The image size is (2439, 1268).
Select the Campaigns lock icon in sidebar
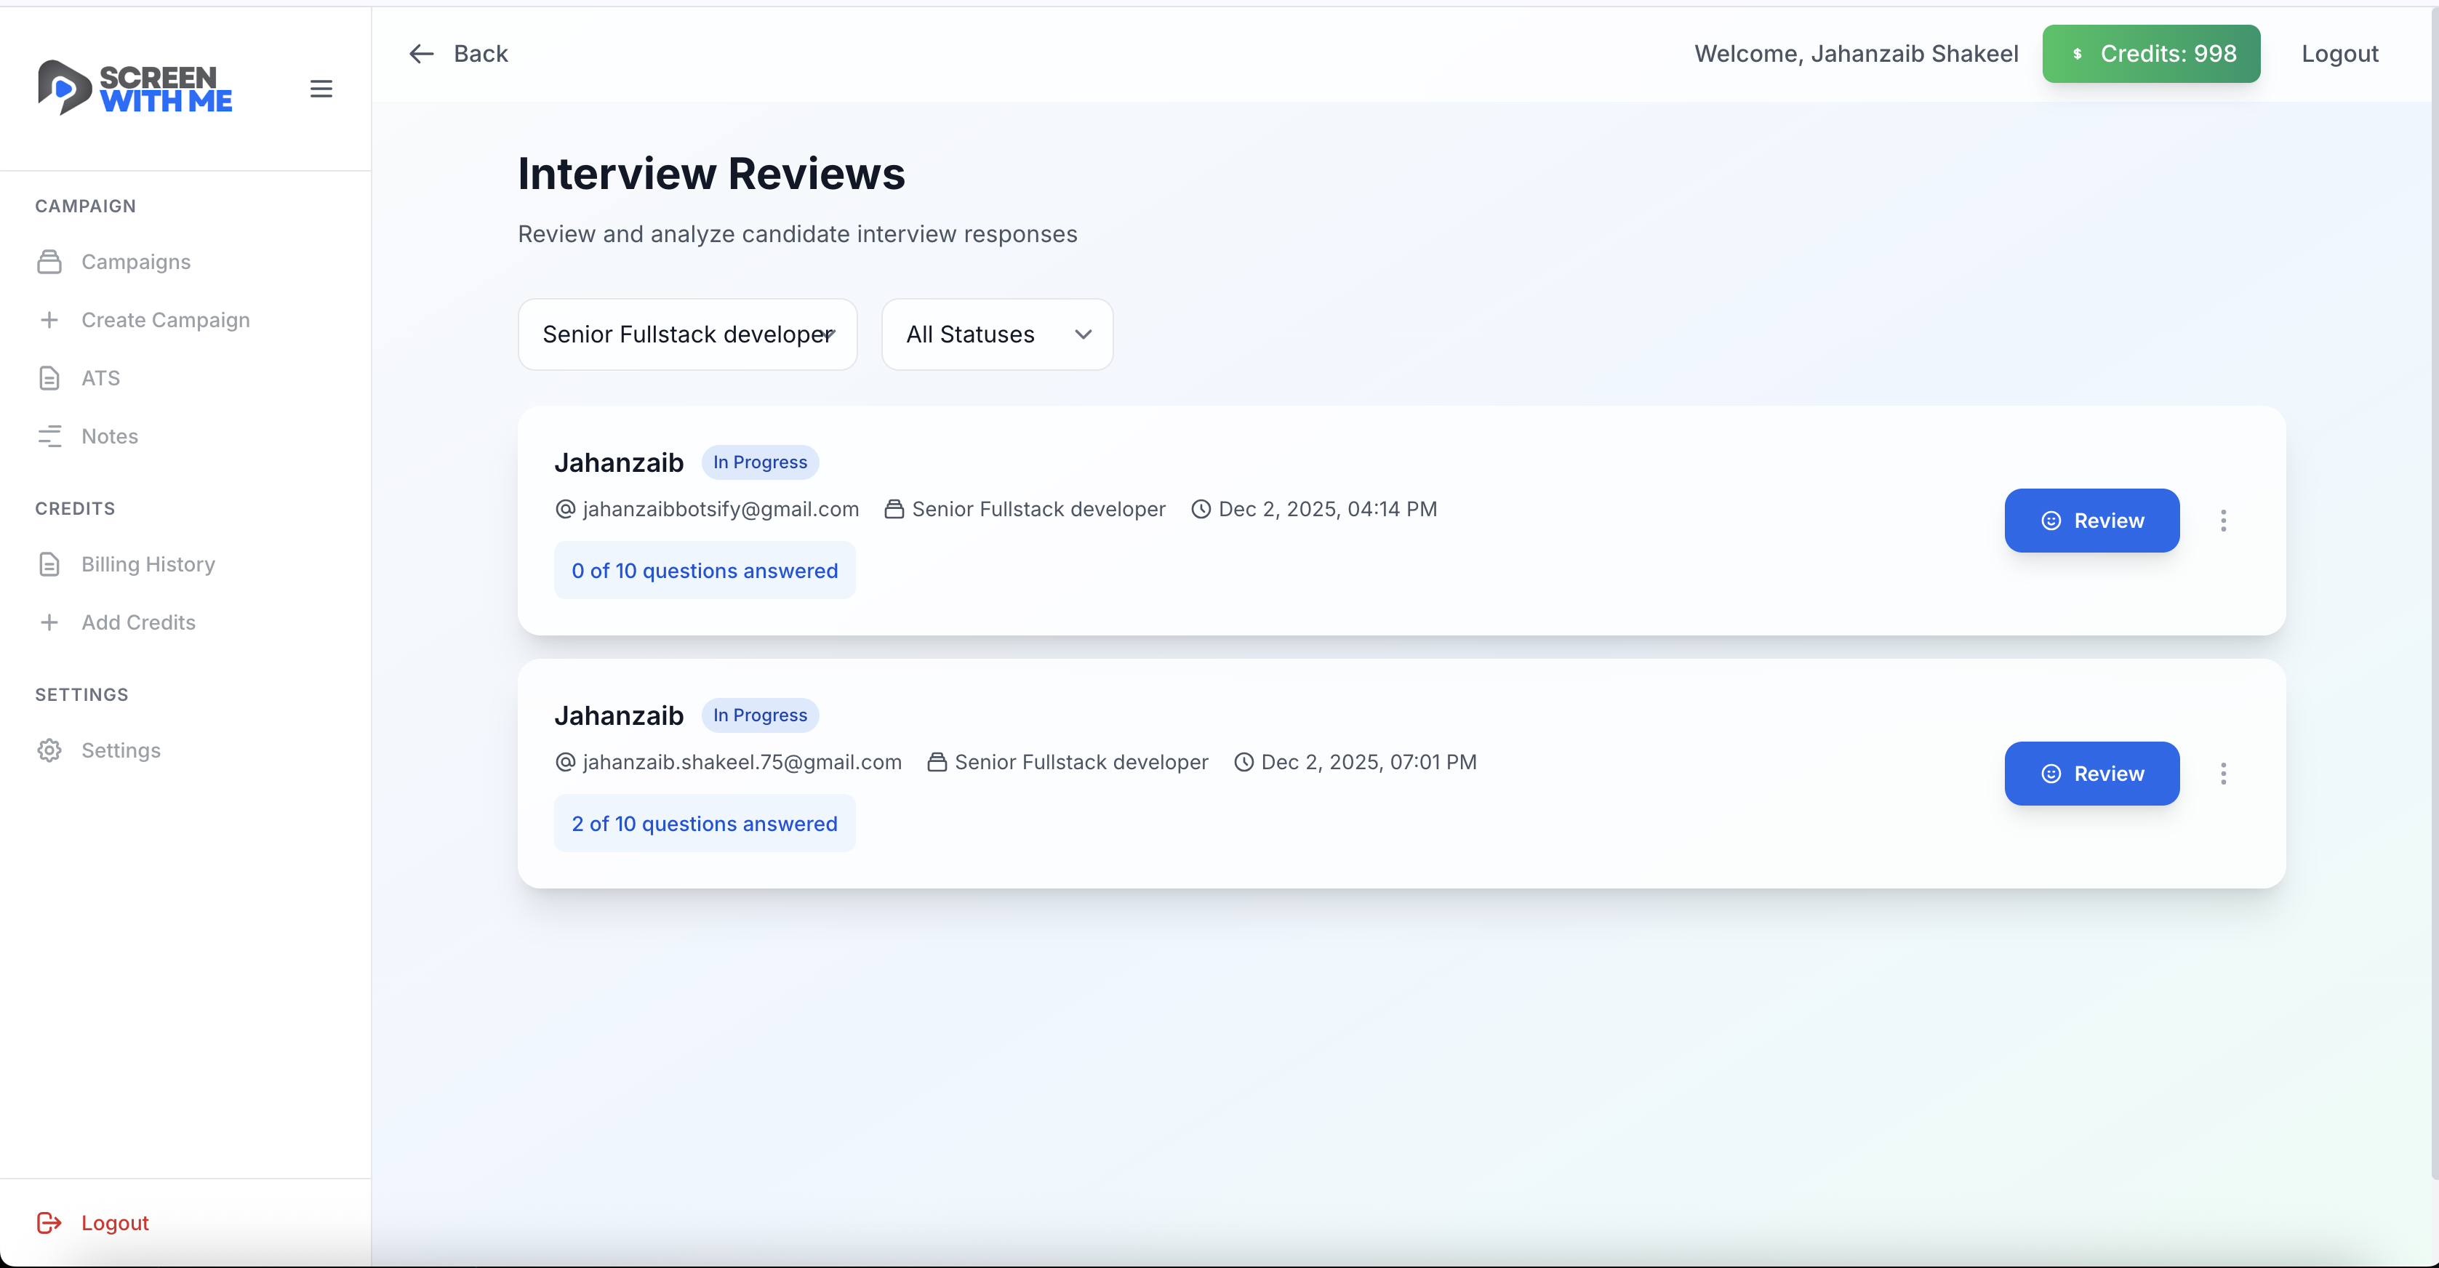pyautogui.click(x=50, y=261)
